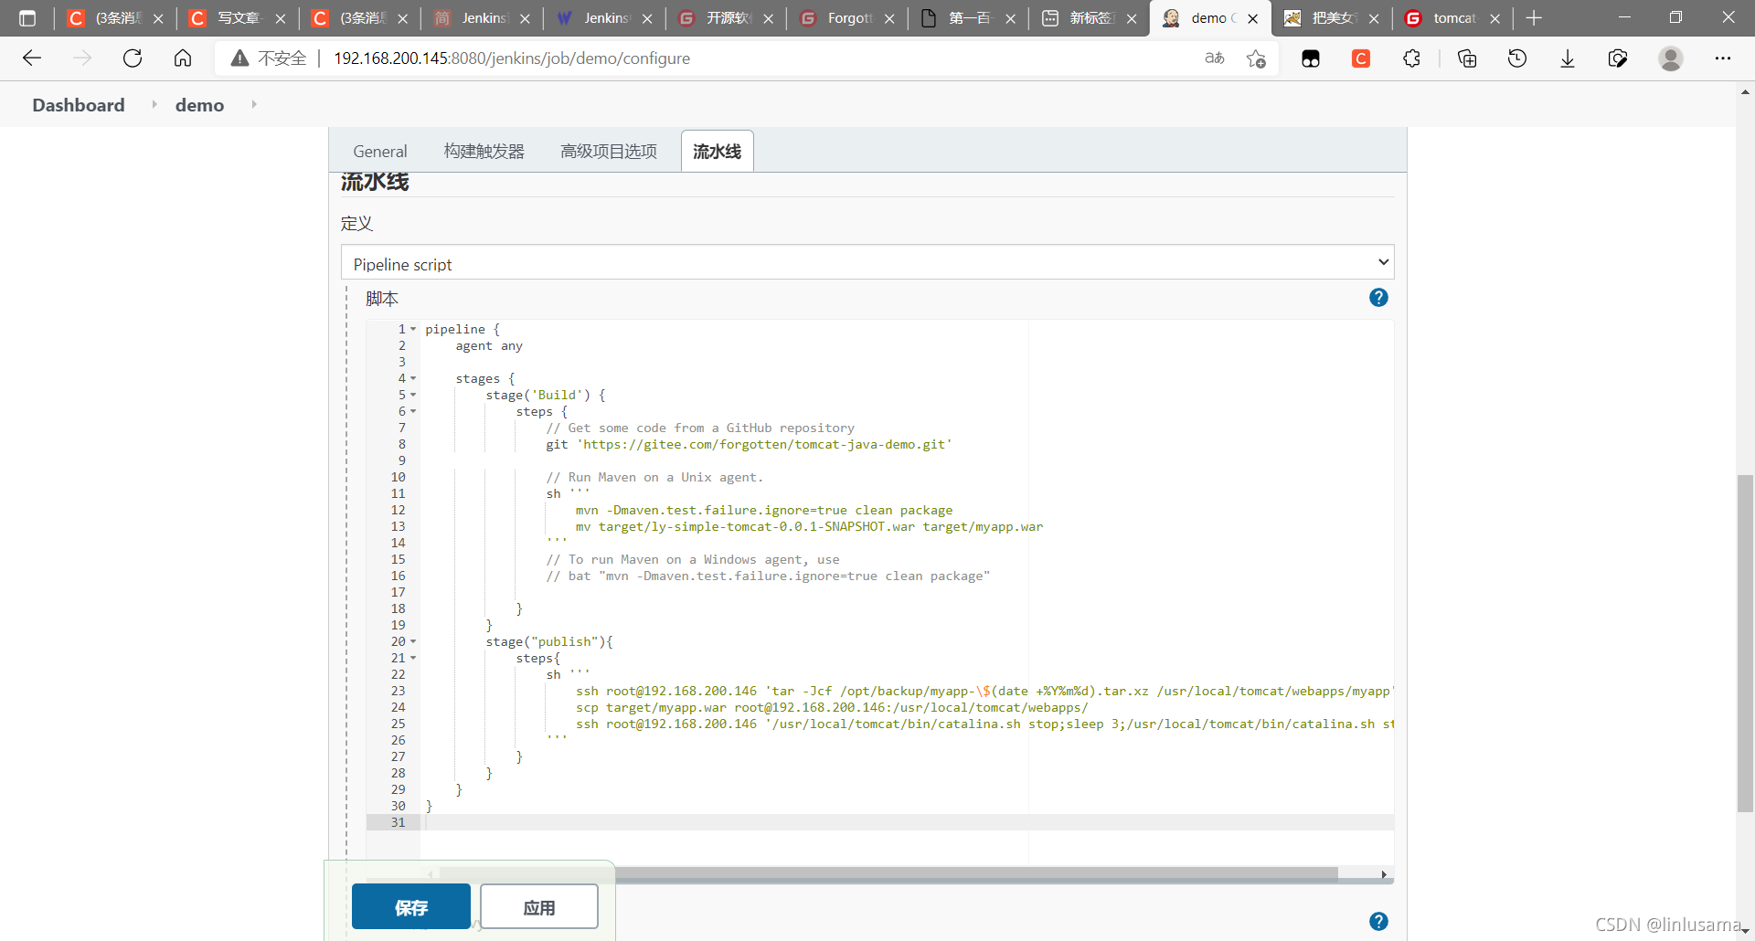Place cursor on empty line 31 in editor
This screenshot has height=941, width=1755.
click(905, 822)
